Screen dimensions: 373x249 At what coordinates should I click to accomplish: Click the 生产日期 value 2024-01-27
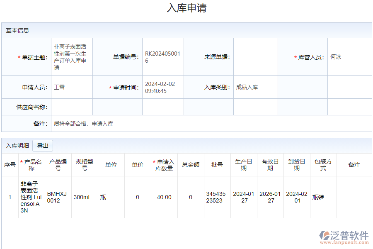pyautogui.click(x=244, y=197)
